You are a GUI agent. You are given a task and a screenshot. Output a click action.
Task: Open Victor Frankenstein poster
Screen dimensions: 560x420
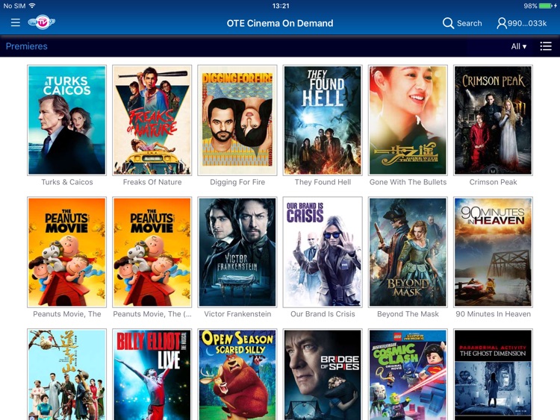(x=237, y=252)
